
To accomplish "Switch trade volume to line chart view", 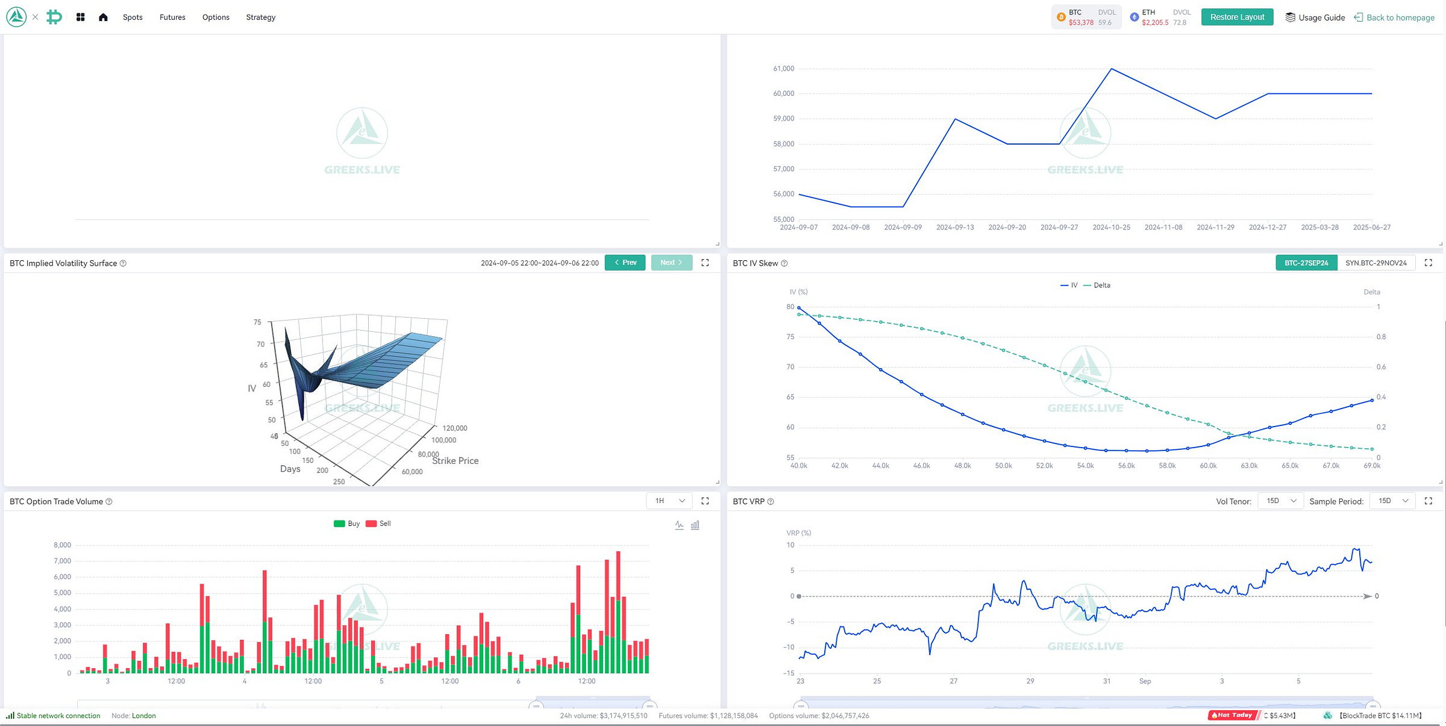I will (x=679, y=525).
